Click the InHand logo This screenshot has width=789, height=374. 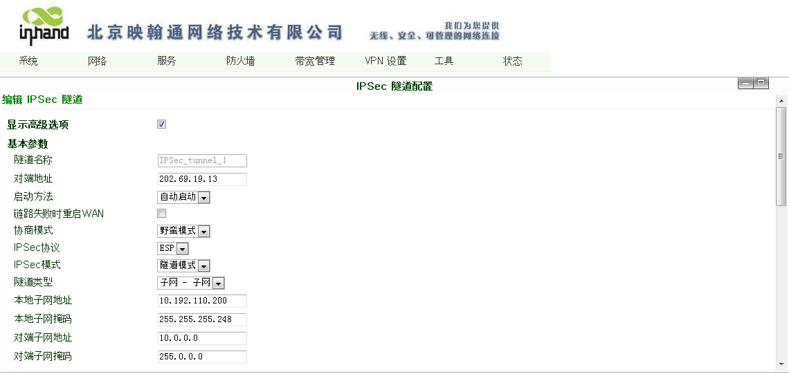pos(44,26)
